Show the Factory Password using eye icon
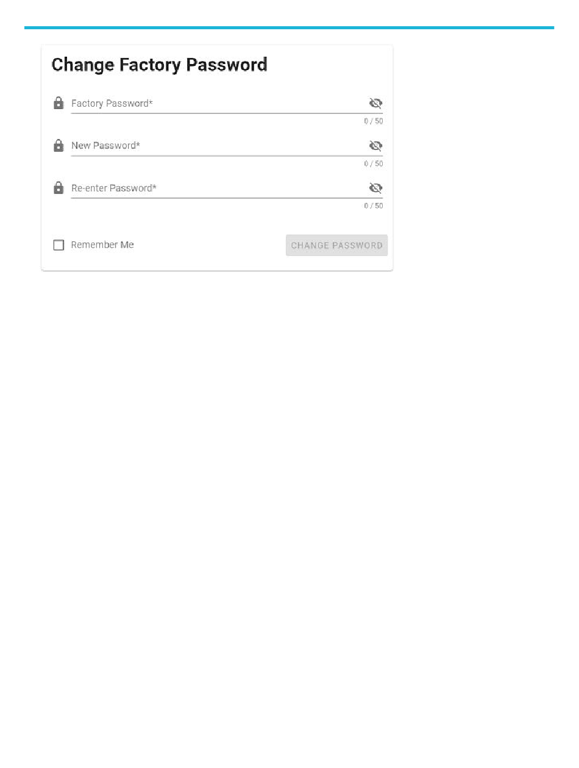 pyautogui.click(x=375, y=103)
